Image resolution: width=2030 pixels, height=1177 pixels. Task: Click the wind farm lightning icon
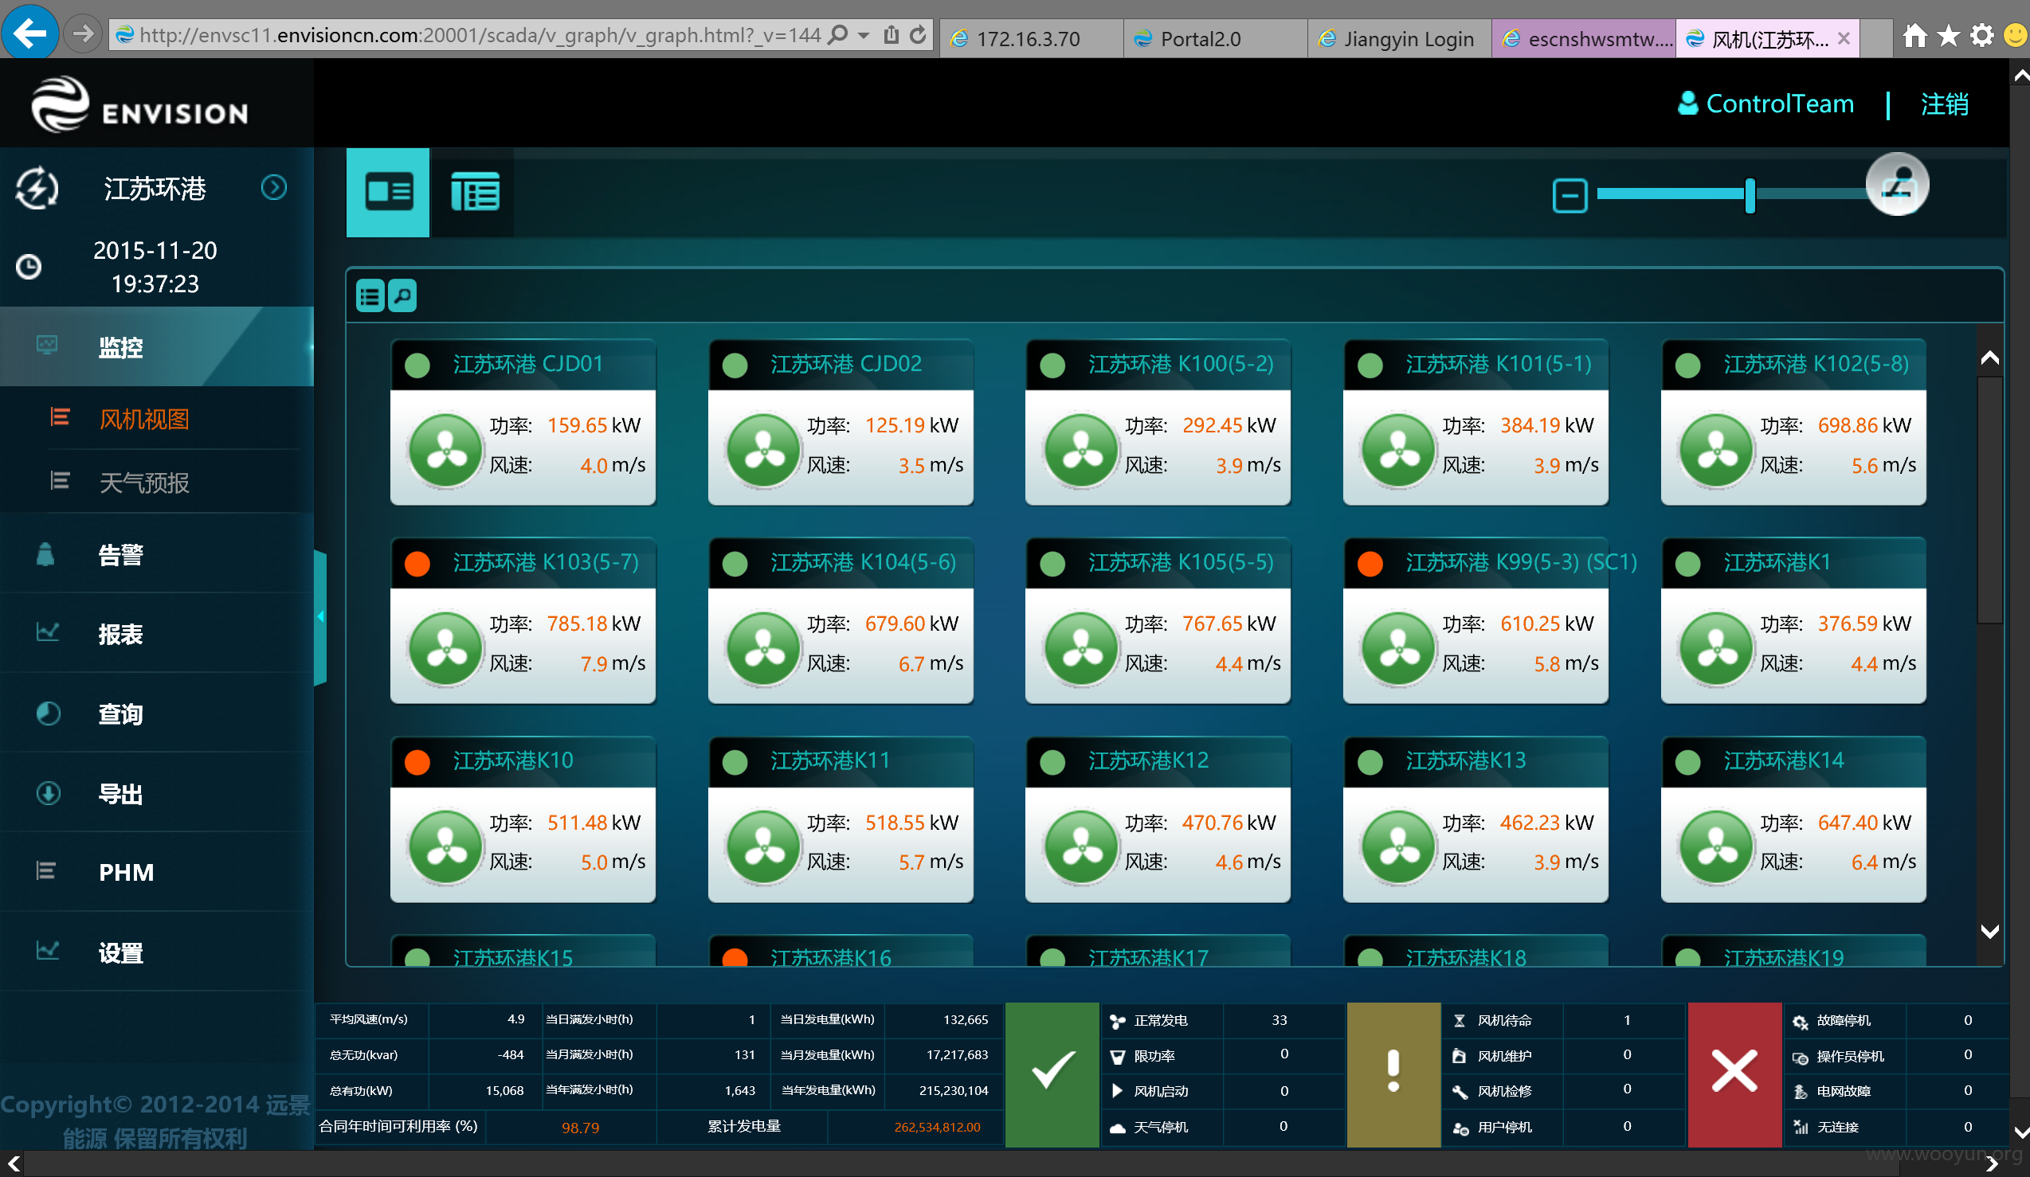coord(37,189)
